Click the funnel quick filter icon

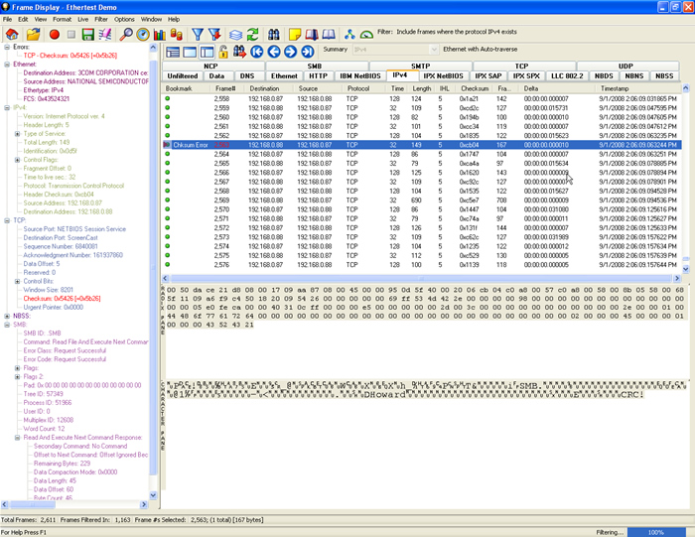(x=198, y=34)
